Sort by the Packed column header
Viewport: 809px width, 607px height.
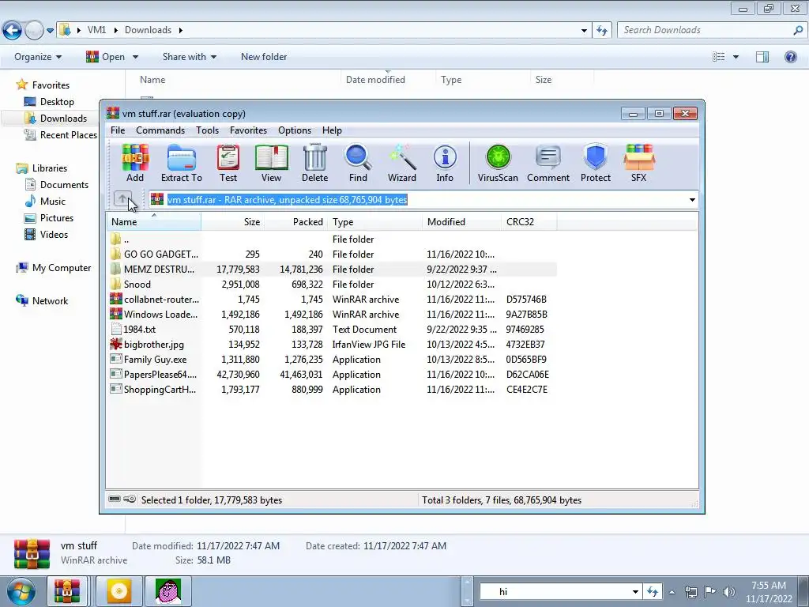tap(295, 222)
